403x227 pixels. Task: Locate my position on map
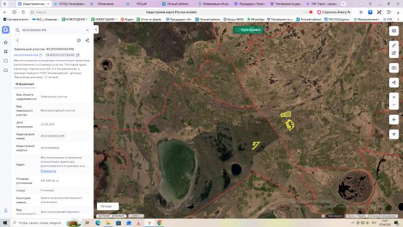pyautogui.click(x=394, y=134)
